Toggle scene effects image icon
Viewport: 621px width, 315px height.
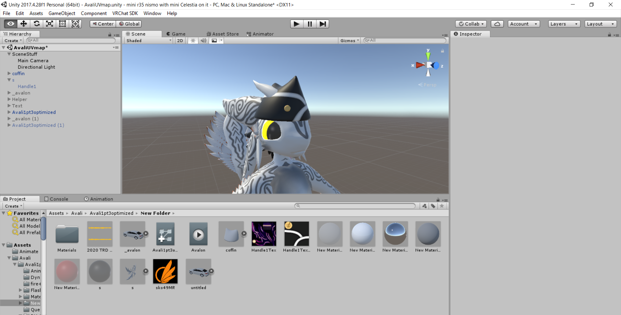pos(214,41)
